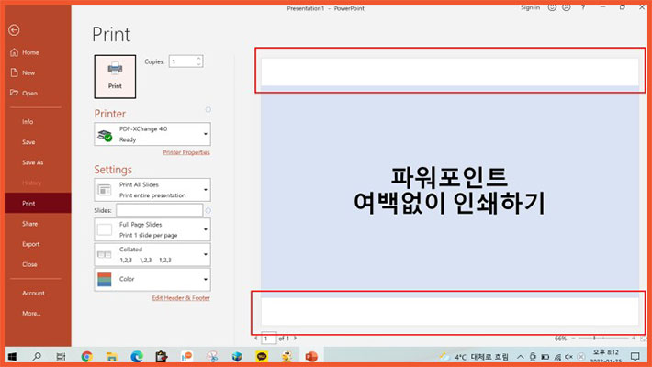The image size is (652, 367).
Task: Open the Printer Properties link
Action: [186, 152]
